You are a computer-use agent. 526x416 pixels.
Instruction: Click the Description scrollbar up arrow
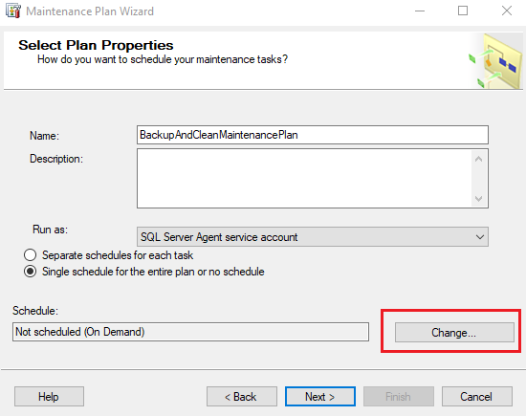tap(479, 159)
